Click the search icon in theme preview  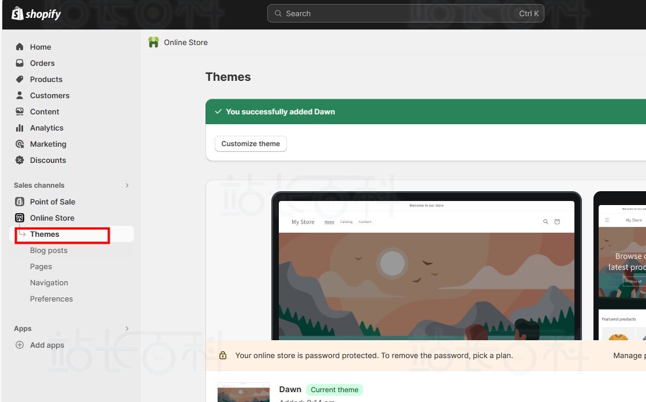[x=546, y=222]
